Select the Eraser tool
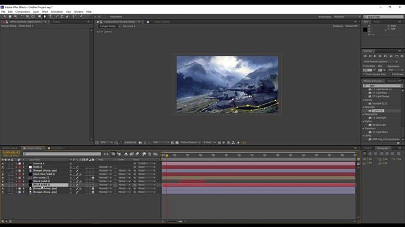 pos(68,16)
